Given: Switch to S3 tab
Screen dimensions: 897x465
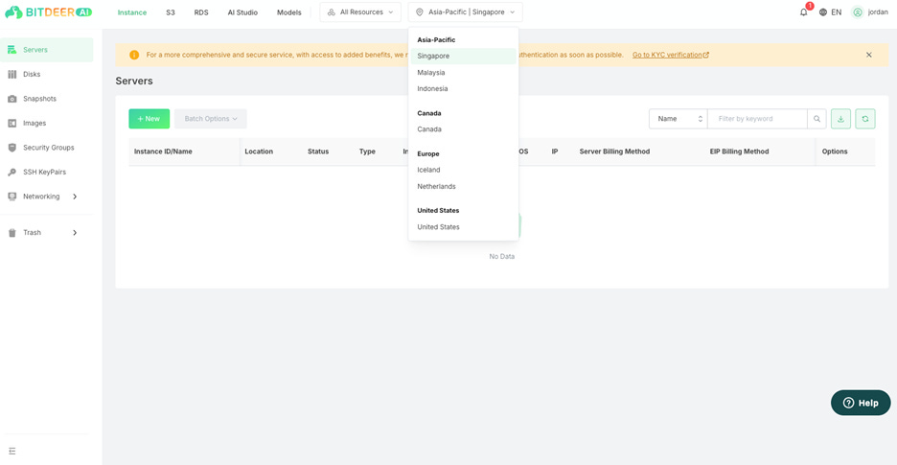Looking at the screenshot, I should tap(171, 12).
